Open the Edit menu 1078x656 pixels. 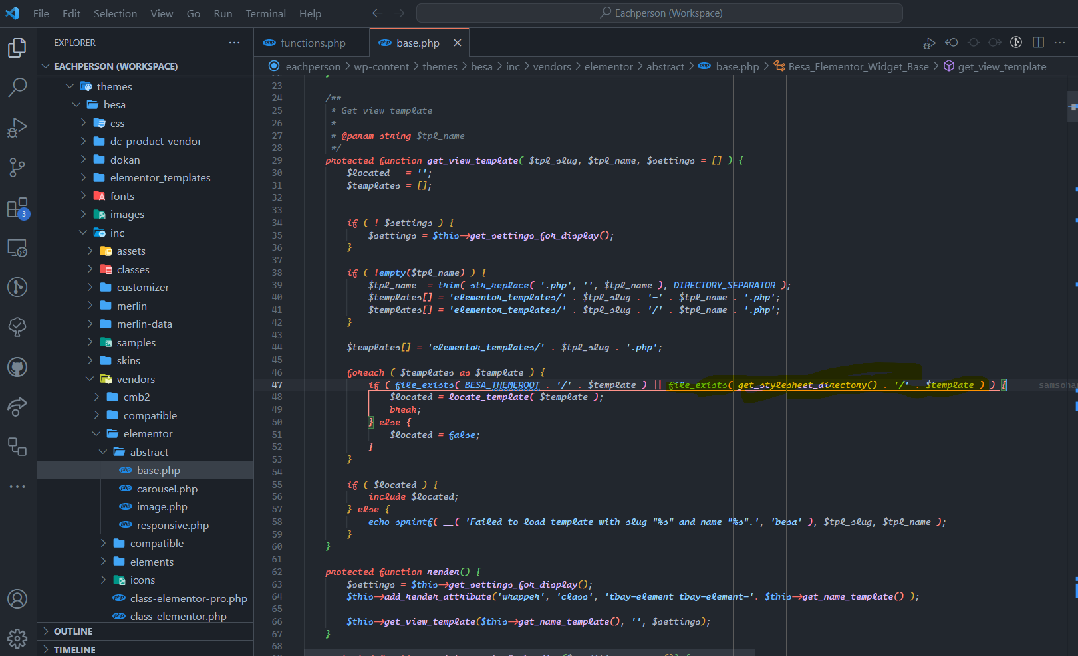(71, 13)
